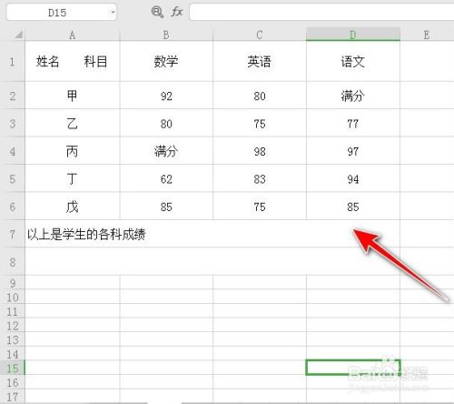Click the cell with name 丙
This screenshot has width=454, height=404.
point(73,151)
